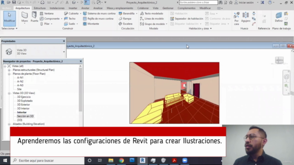
Task: Click the ViewCube in the 3D view
Action: pyautogui.click(x=279, y=60)
